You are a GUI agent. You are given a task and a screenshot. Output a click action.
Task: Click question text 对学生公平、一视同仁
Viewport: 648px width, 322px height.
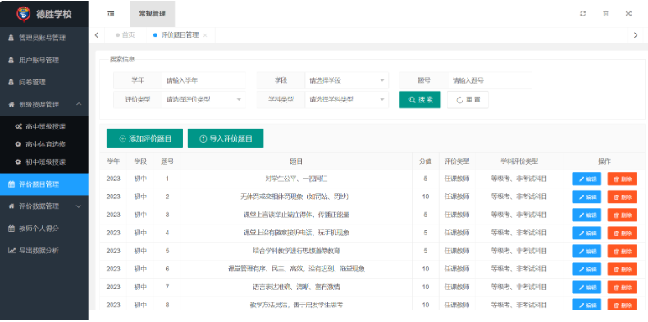(x=296, y=179)
